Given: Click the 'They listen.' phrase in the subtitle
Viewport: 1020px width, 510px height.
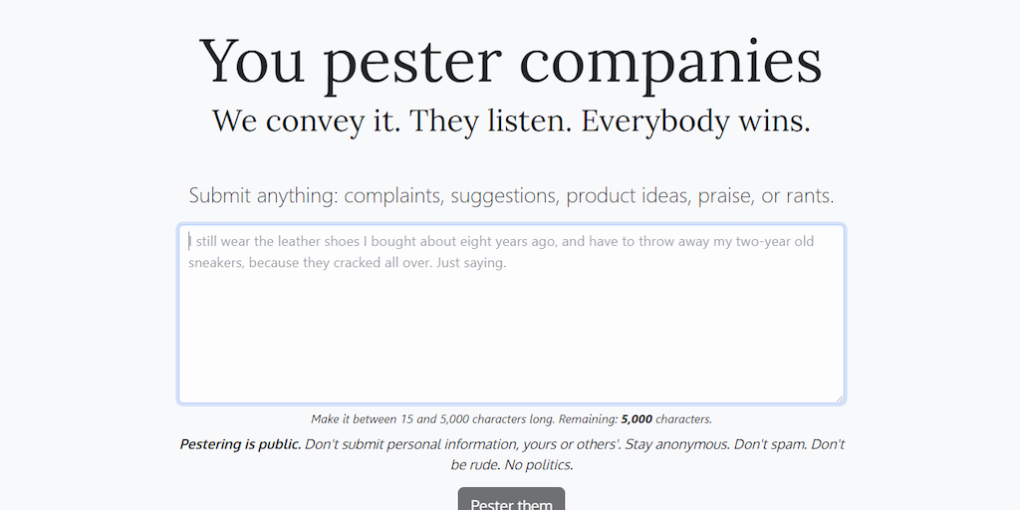Looking at the screenshot, I should point(490,122).
